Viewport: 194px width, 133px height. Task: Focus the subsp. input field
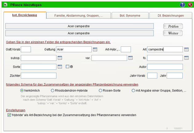pos(38,58)
